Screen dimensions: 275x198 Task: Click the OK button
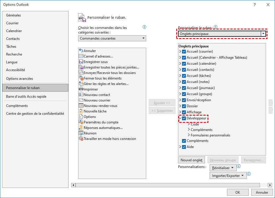click(238, 193)
